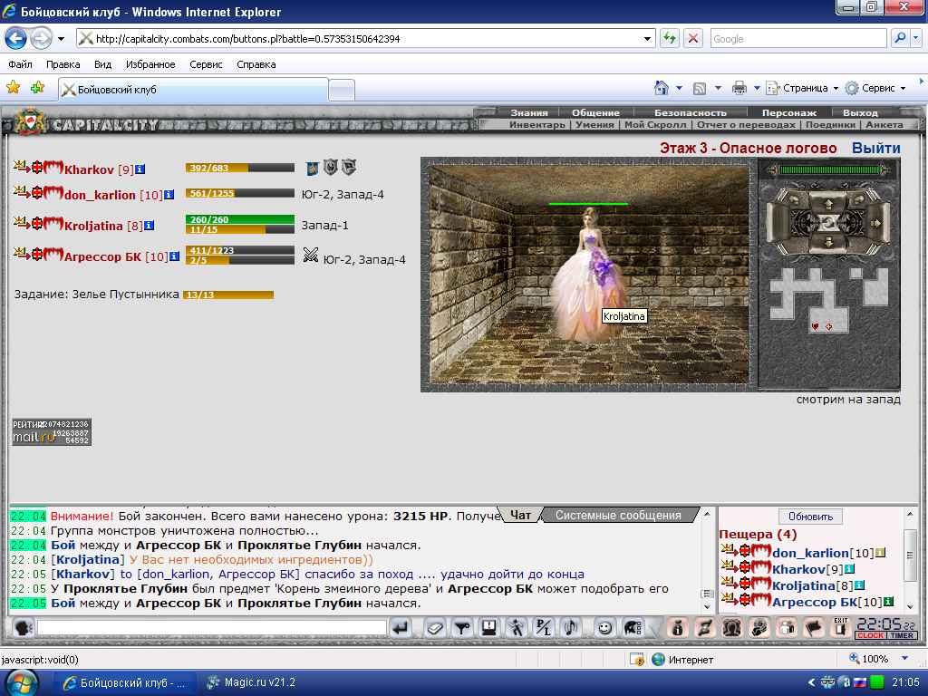
Task: Click Kharkov's 392/683 health bar
Action: [x=239, y=168]
